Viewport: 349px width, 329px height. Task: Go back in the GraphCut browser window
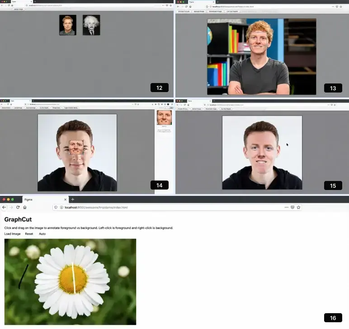(x=4, y=207)
